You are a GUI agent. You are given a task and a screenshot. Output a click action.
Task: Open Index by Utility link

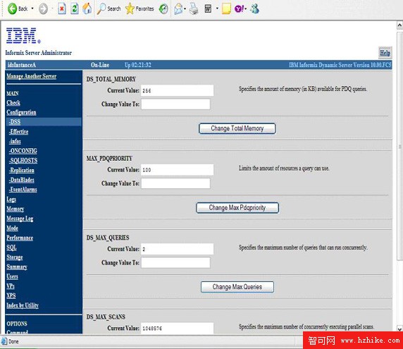pos(23,305)
